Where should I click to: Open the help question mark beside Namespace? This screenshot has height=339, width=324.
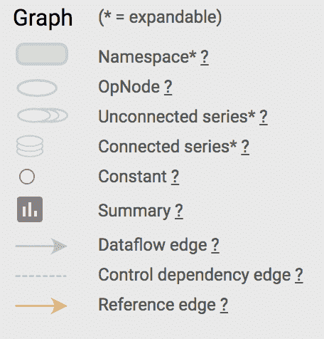pos(205,57)
